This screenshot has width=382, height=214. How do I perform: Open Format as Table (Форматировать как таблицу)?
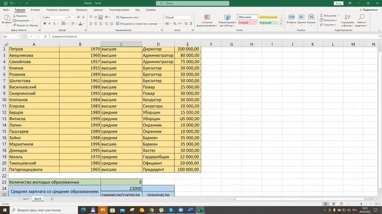(227, 20)
